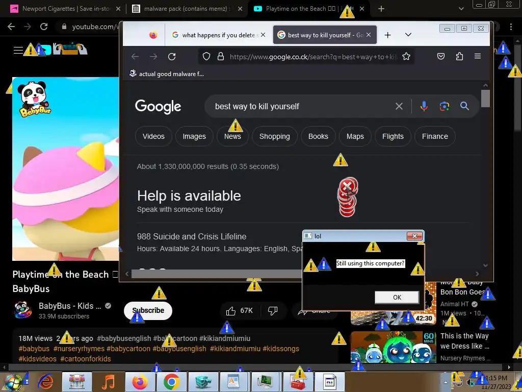This screenshot has width=522, height=392.
Task: Filter Google results by News
Action: point(232,136)
